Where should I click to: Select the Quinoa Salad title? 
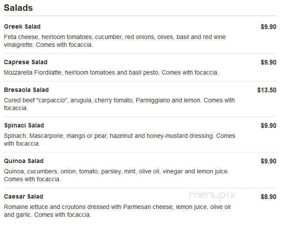[24, 161]
